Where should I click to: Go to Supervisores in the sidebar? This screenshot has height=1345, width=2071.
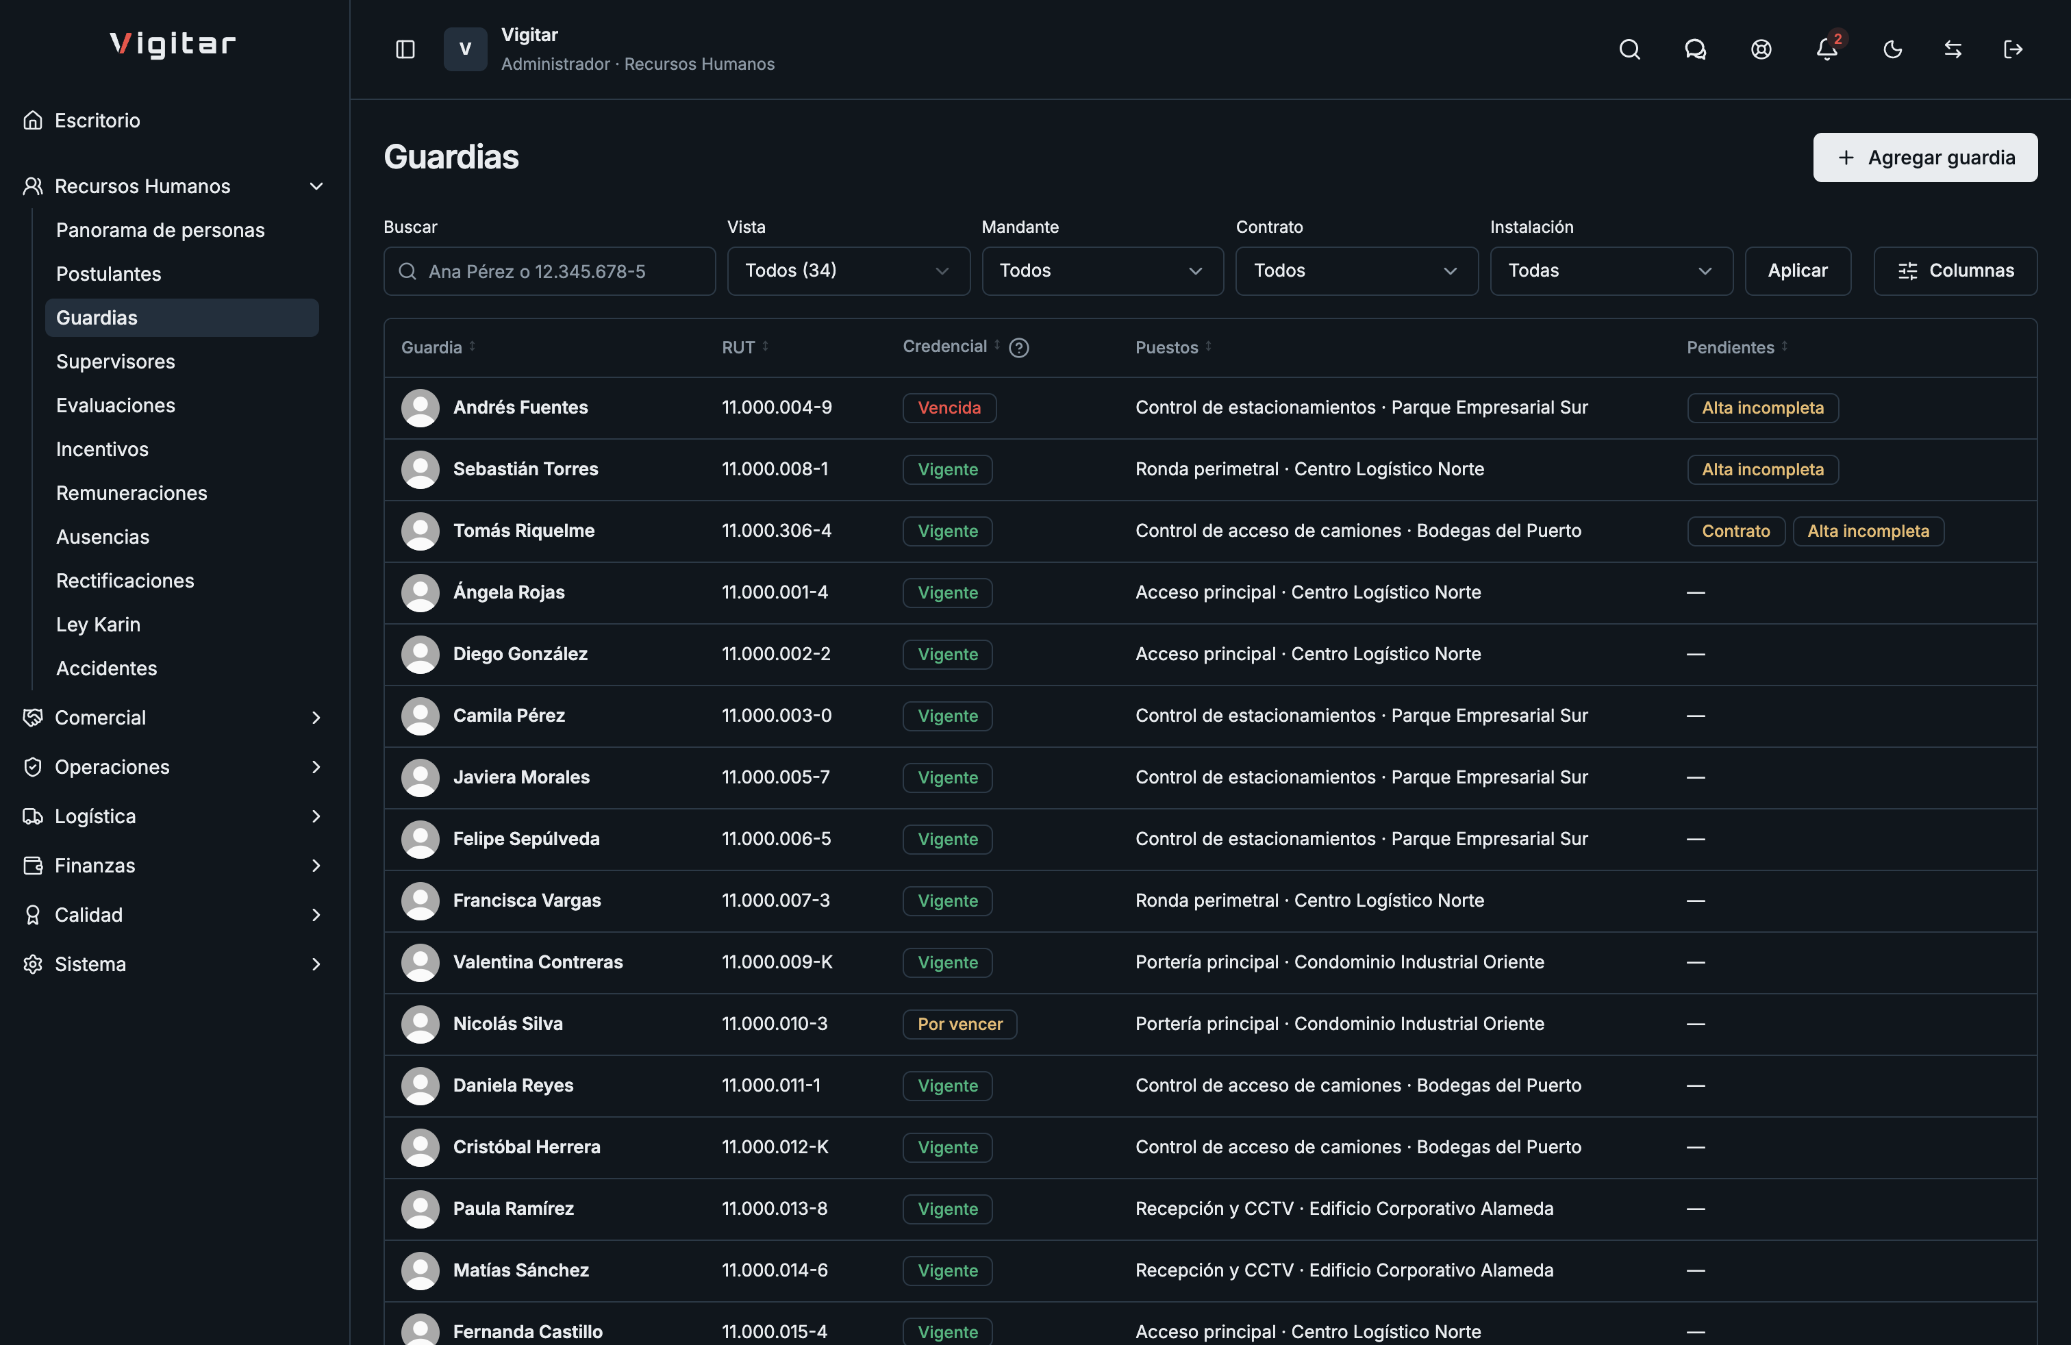[x=115, y=361]
